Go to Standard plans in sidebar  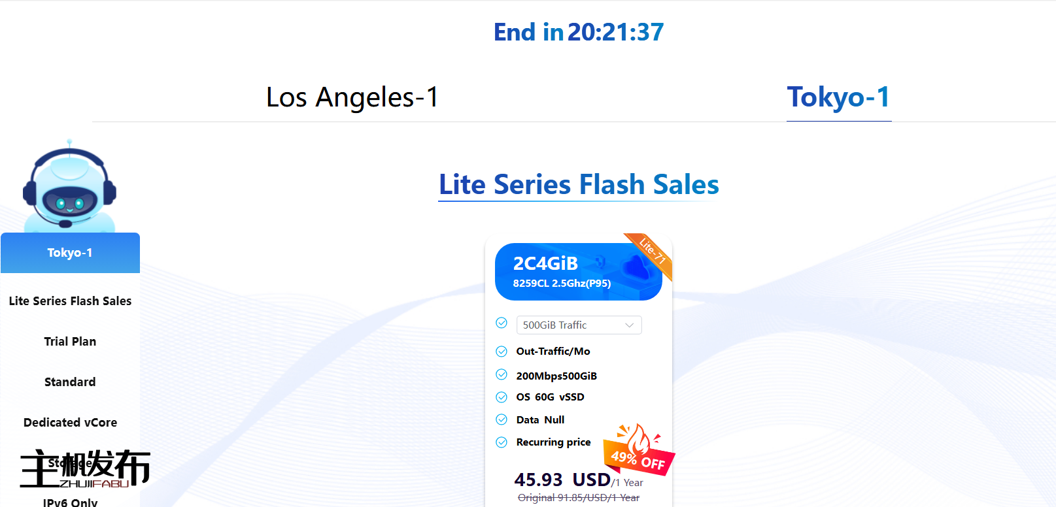click(70, 382)
